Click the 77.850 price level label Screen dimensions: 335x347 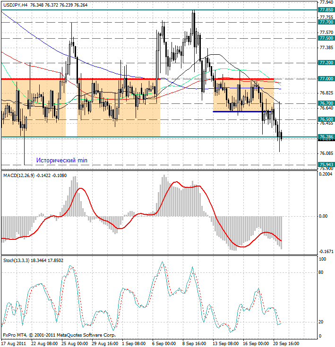coord(326,10)
